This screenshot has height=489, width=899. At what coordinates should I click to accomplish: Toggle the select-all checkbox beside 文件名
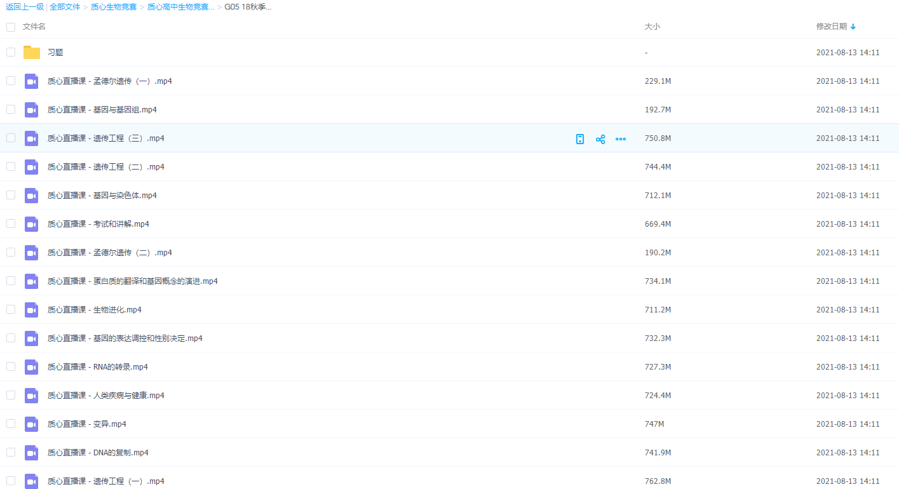pyautogui.click(x=11, y=27)
